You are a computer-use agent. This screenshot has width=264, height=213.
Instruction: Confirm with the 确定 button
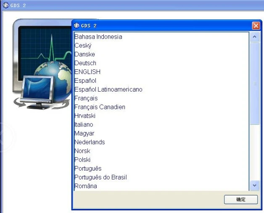click(x=241, y=200)
